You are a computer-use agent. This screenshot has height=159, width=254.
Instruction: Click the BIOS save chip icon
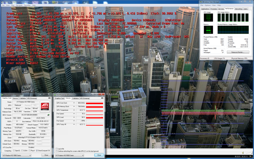point(48,115)
